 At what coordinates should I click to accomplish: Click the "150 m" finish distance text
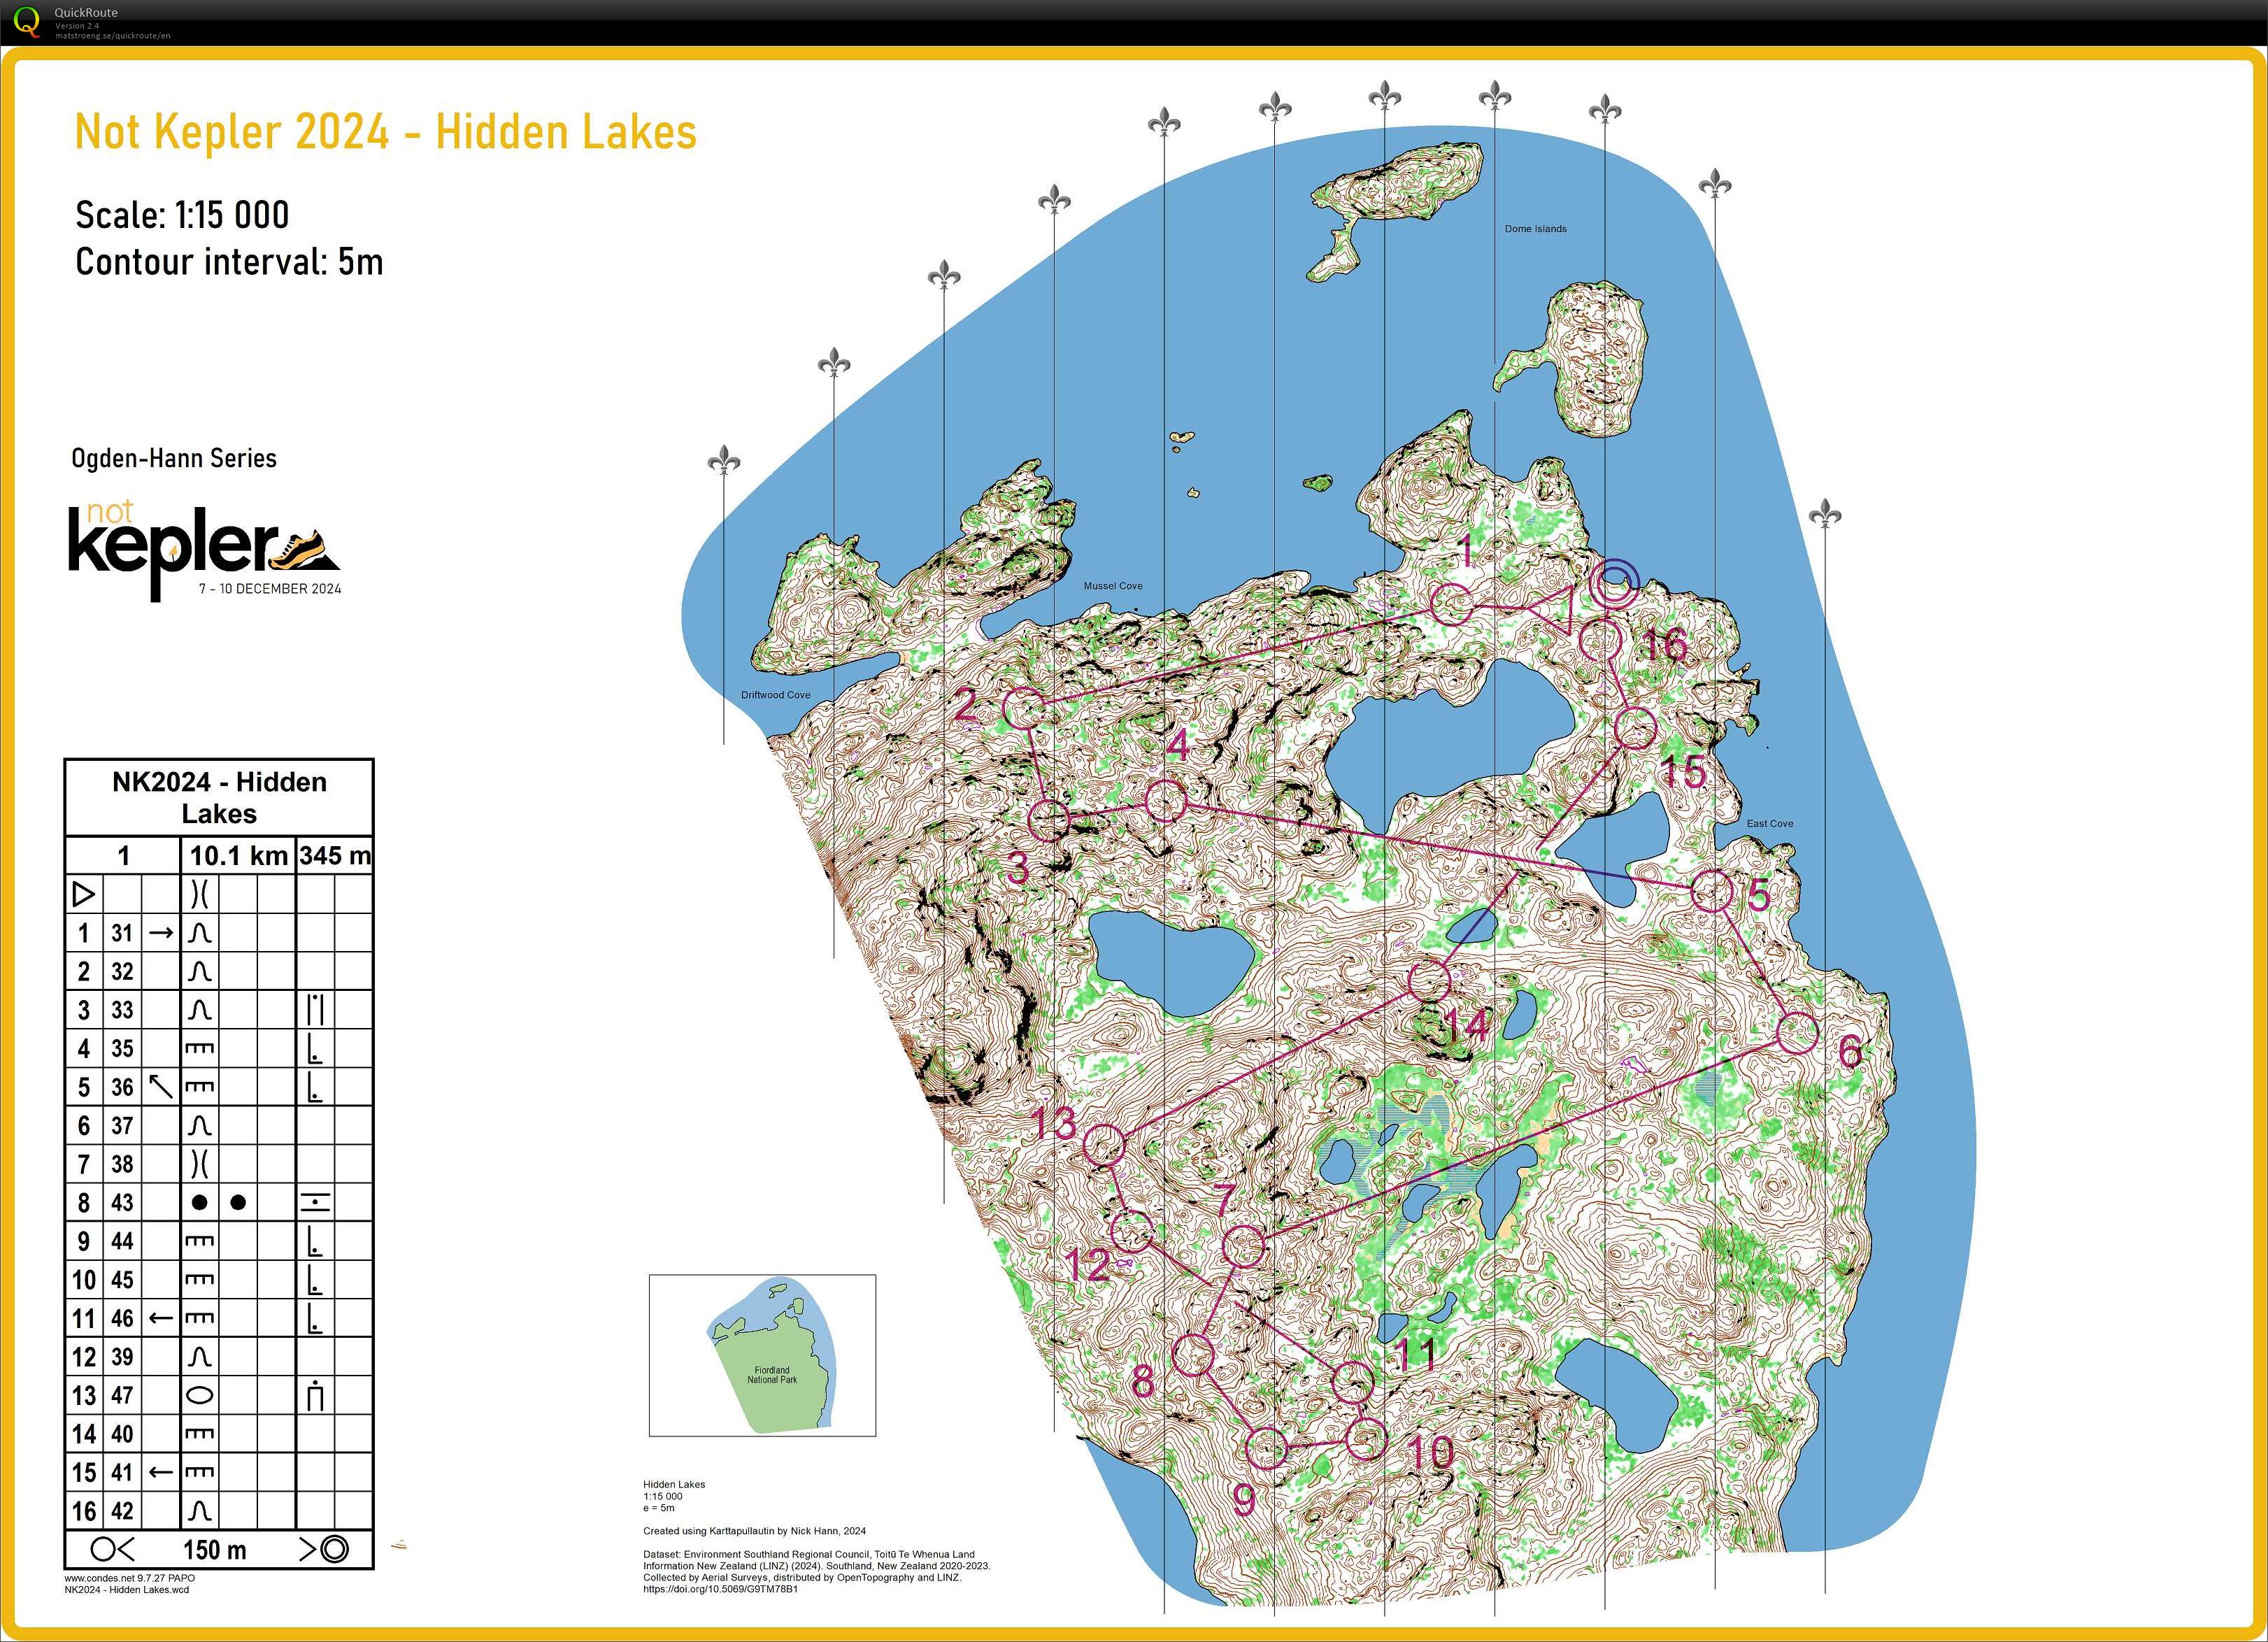pyautogui.click(x=215, y=1550)
